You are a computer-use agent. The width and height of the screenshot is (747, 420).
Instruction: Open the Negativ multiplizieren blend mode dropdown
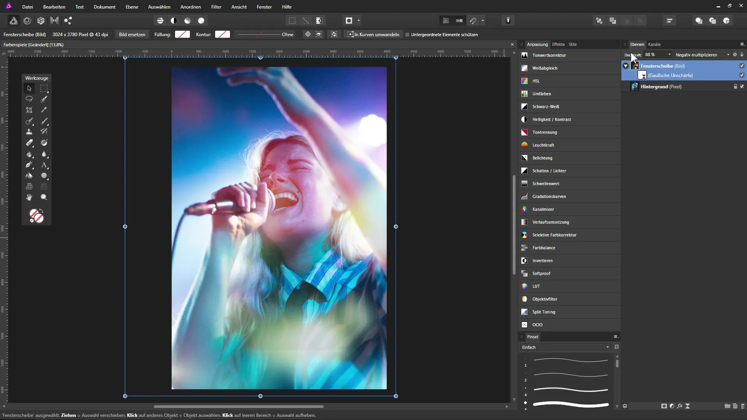(x=703, y=55)
